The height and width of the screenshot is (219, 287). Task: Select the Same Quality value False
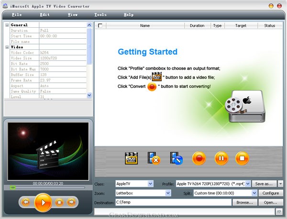(x=63, y=91)
